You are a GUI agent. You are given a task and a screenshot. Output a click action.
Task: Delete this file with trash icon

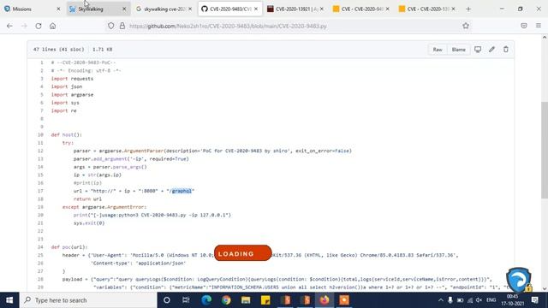pyautogui.click(x=506, y=50)
